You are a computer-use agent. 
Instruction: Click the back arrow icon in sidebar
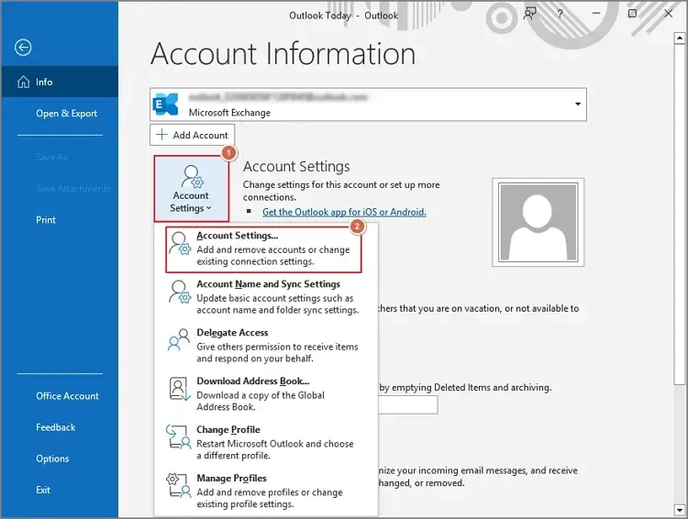click(23, 48)
